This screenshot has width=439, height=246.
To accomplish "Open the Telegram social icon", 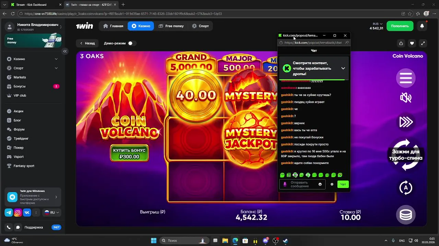I will point(9,213).
